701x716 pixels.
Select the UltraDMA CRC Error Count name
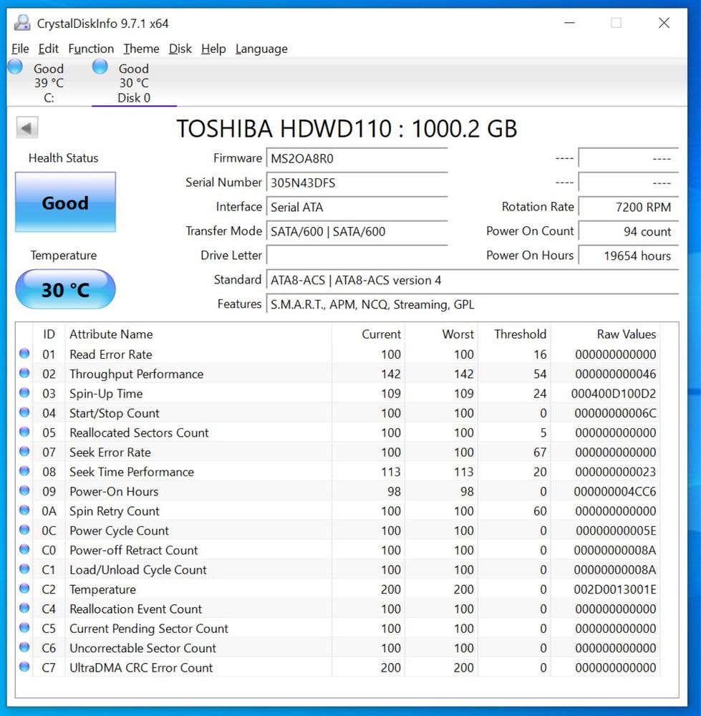tap(141, 667)
